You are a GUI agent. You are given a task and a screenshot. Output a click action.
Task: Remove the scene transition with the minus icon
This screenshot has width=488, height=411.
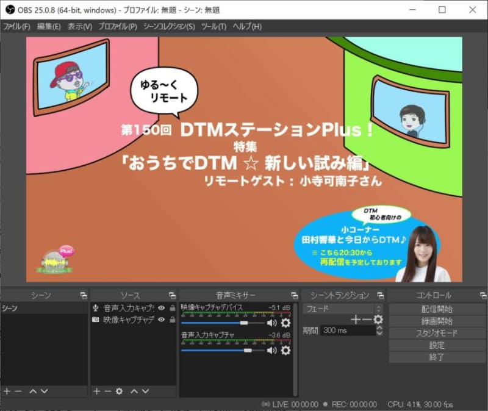367,319
